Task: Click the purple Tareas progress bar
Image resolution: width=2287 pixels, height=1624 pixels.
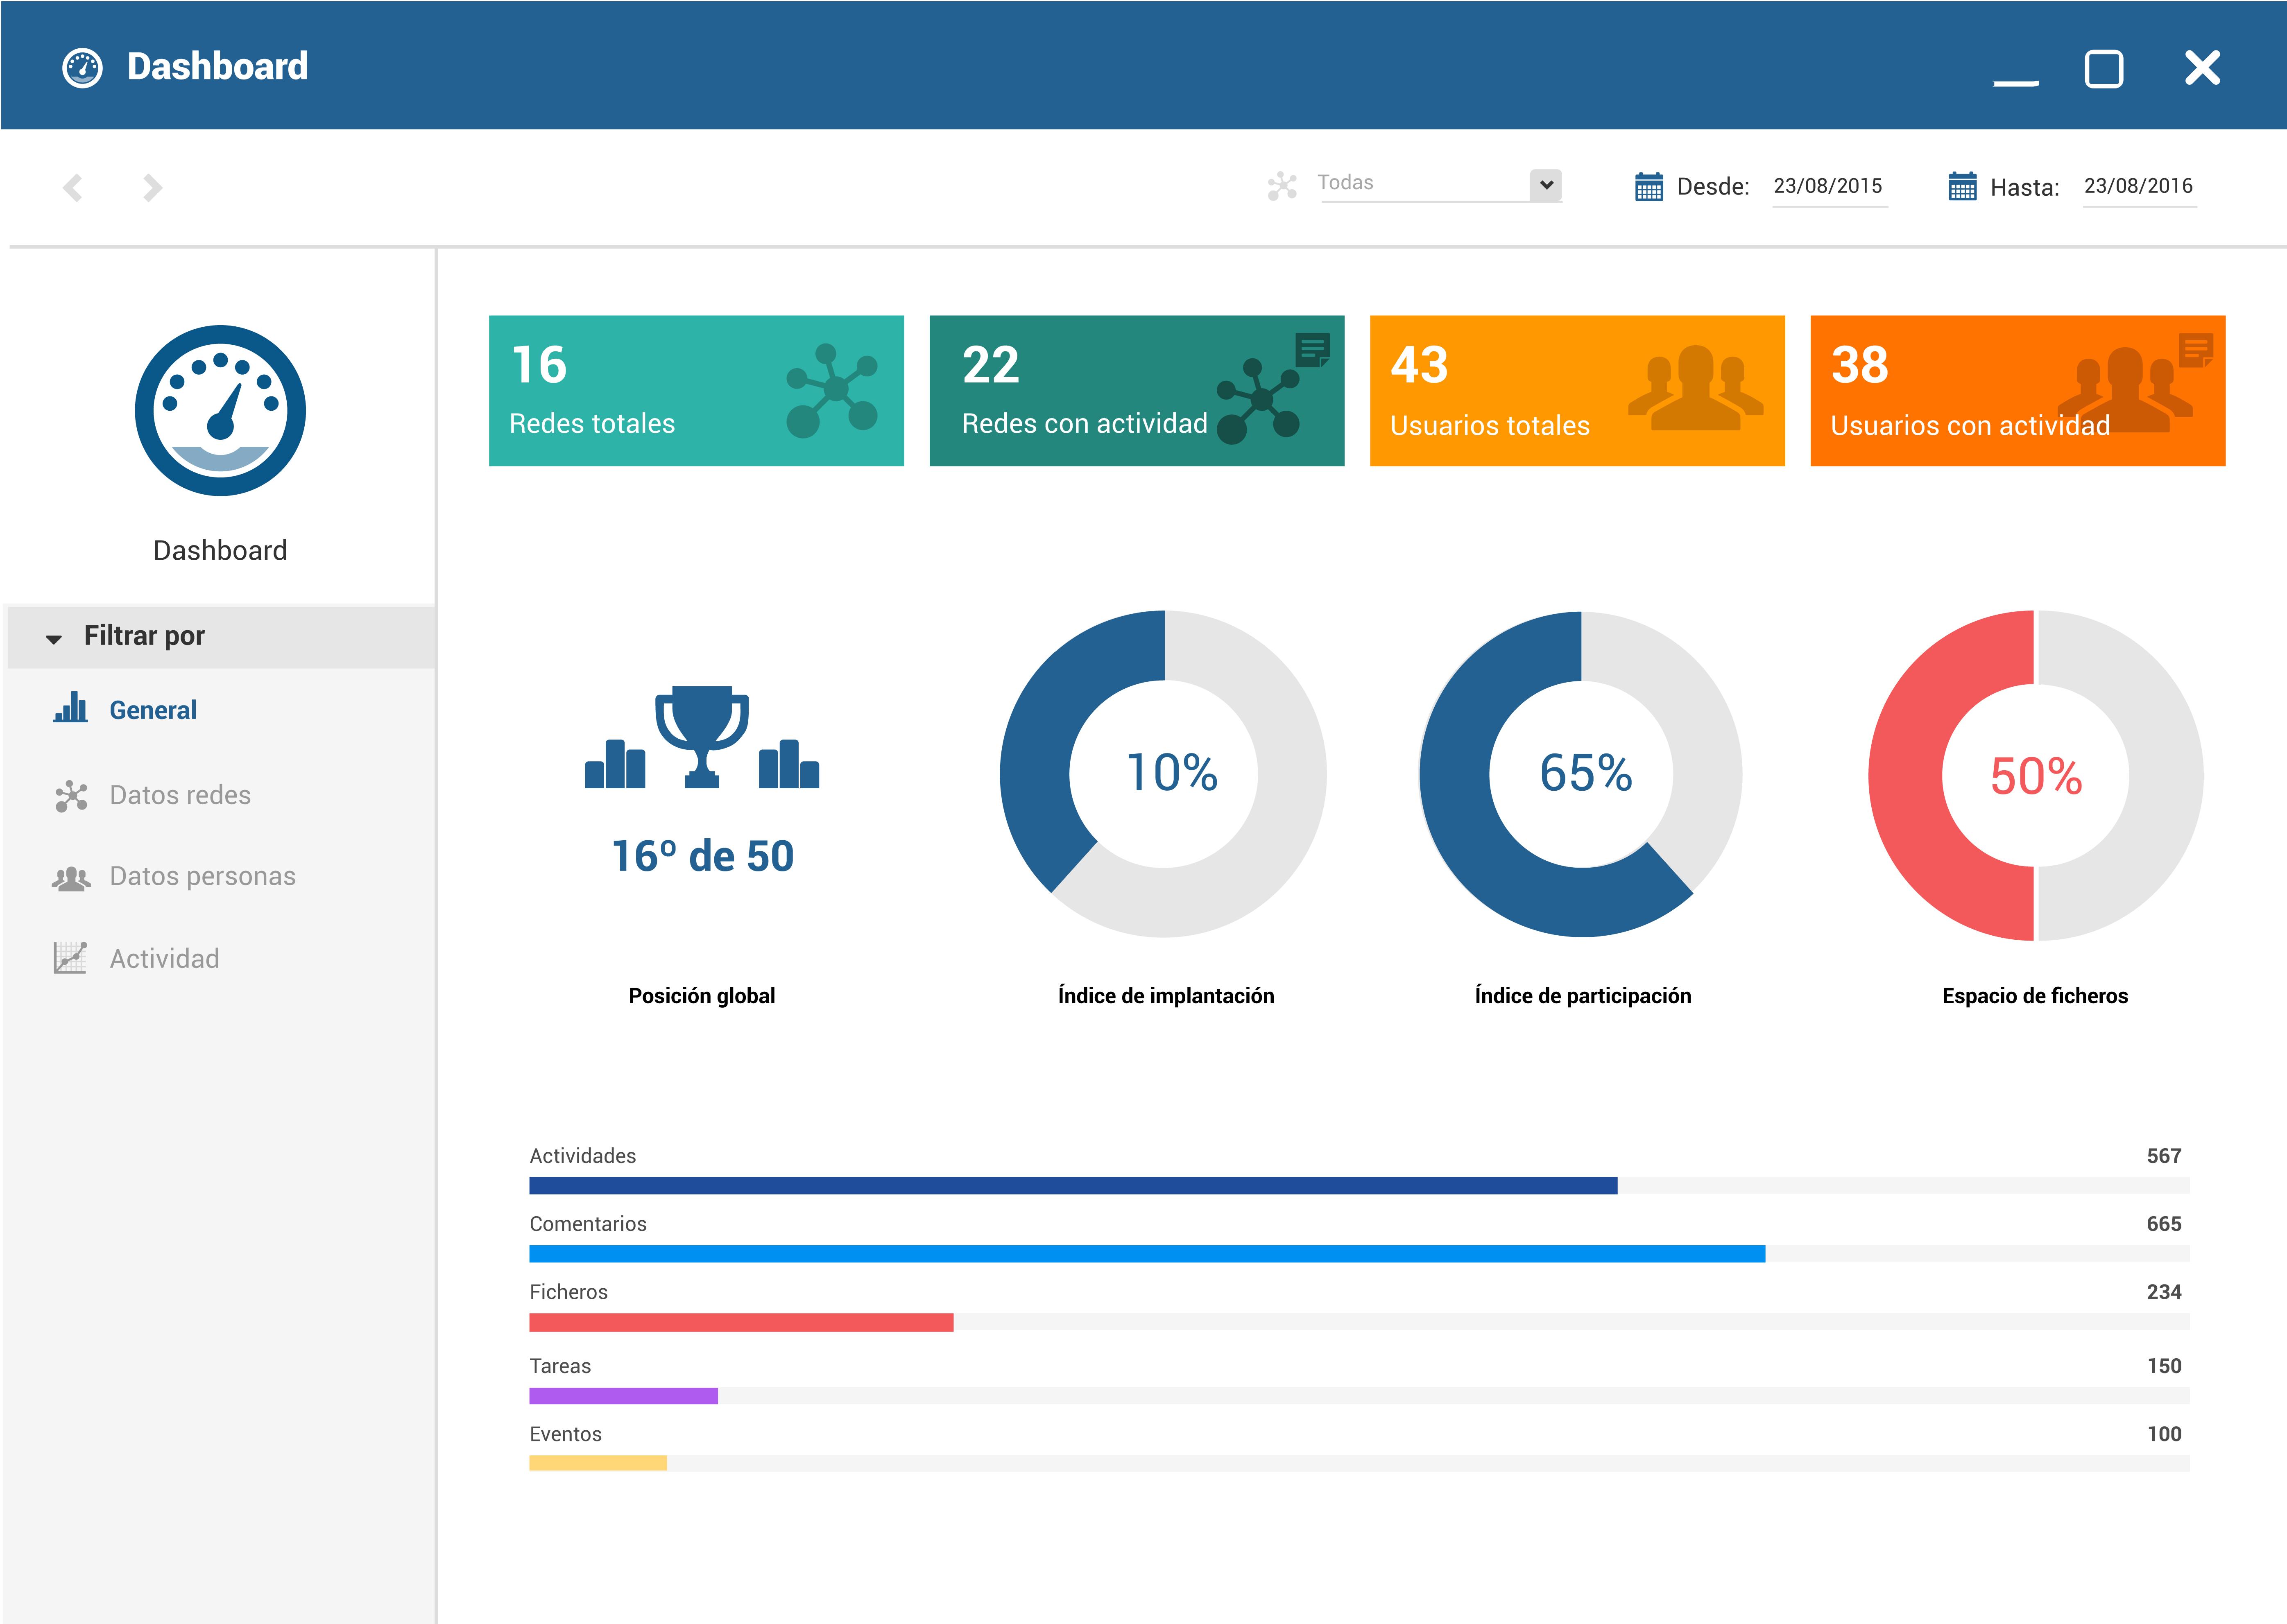Action: pos(623,1395)
